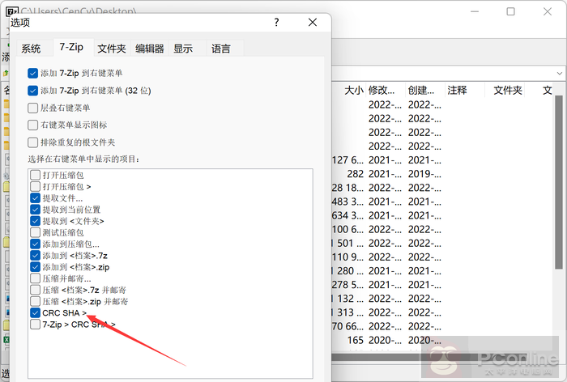567x382 pixels.
Task: Click the 注释 column header
Action: (457, 91)
